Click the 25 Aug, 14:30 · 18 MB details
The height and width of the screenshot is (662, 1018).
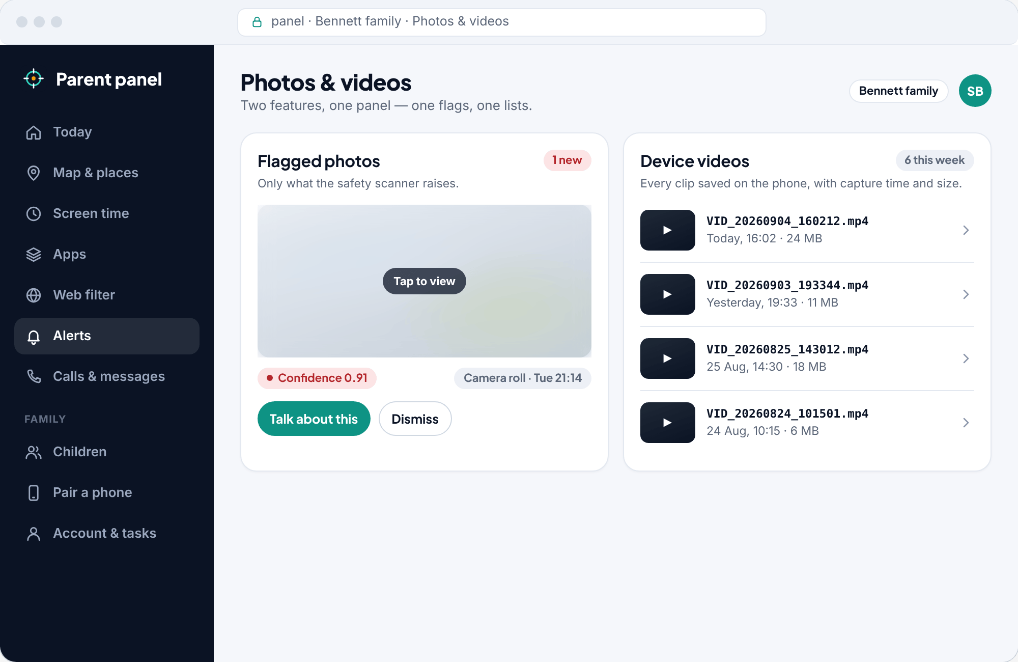pos(766,367)
